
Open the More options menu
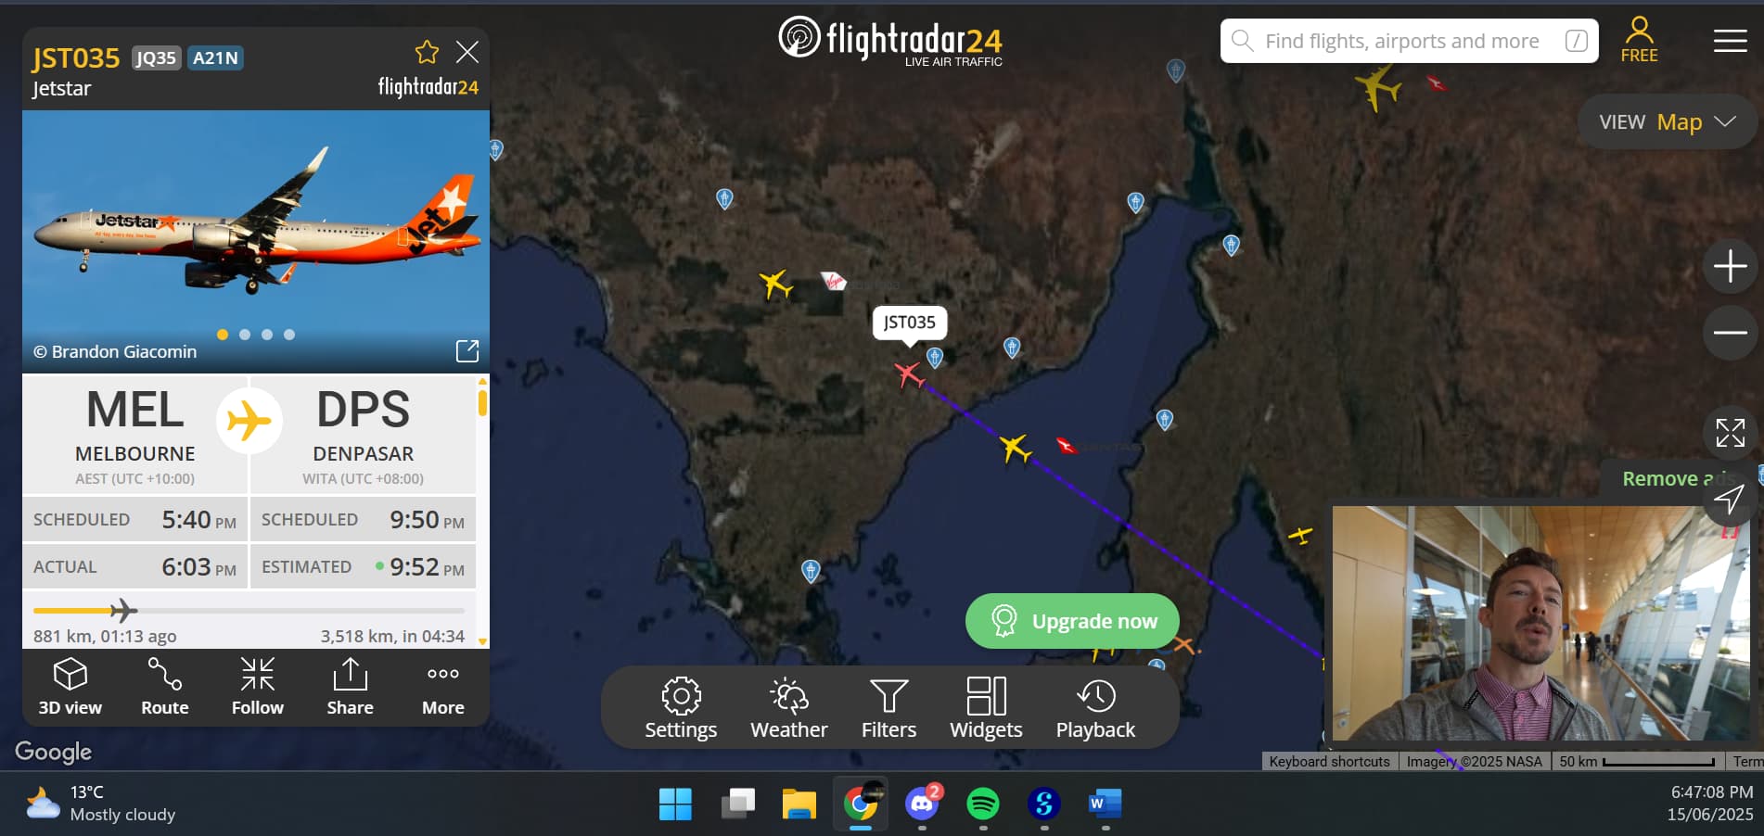pyautogui.click(x=443, y=687)
